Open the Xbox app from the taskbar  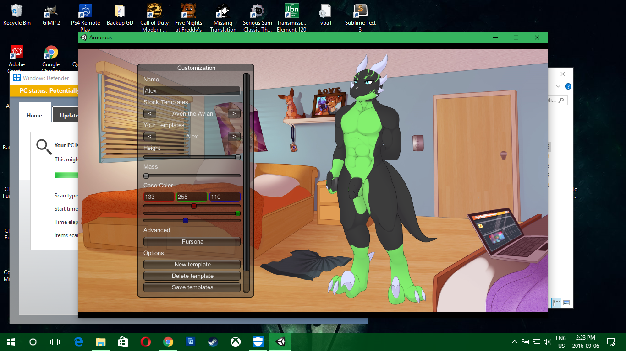tap(235, 341)
